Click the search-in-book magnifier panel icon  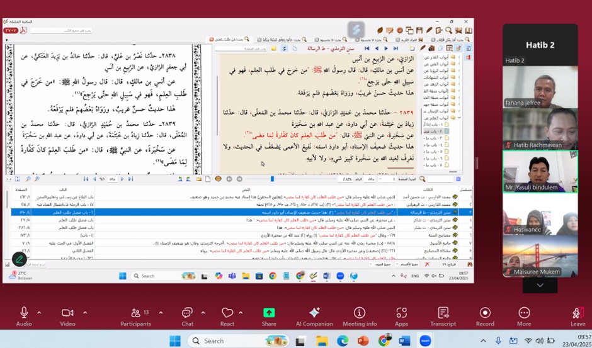[x=449, y=48]
